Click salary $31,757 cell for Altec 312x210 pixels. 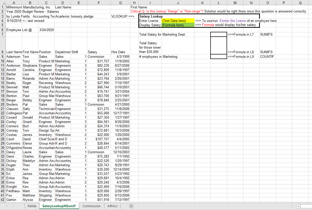[x=98, y=61]
